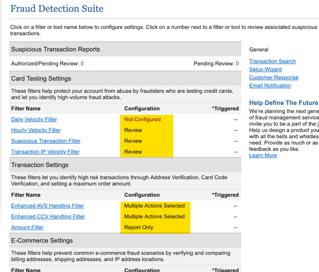Click Report Only status for Amount Filter

(x=139, y=227)
